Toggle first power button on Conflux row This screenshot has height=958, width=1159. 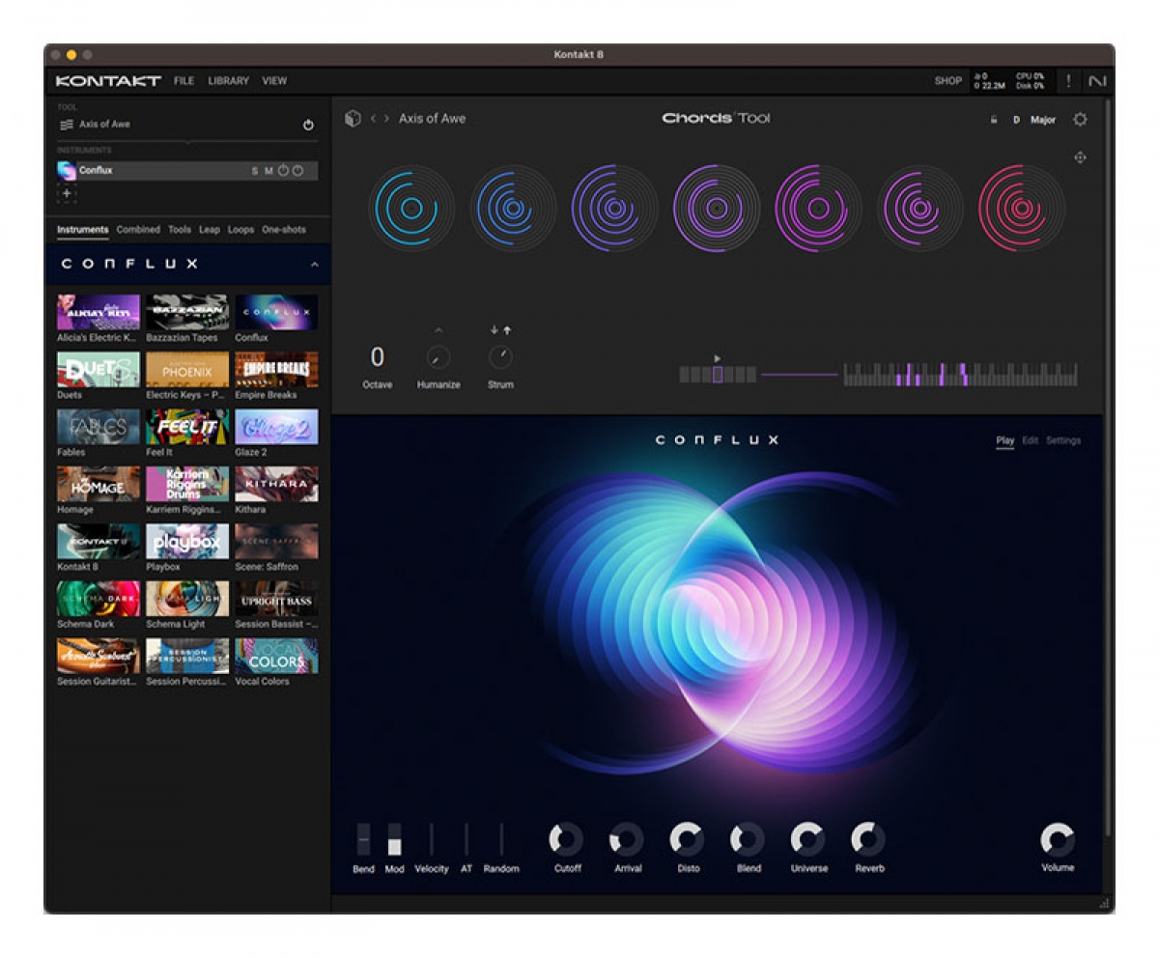(x=283, y=171)
